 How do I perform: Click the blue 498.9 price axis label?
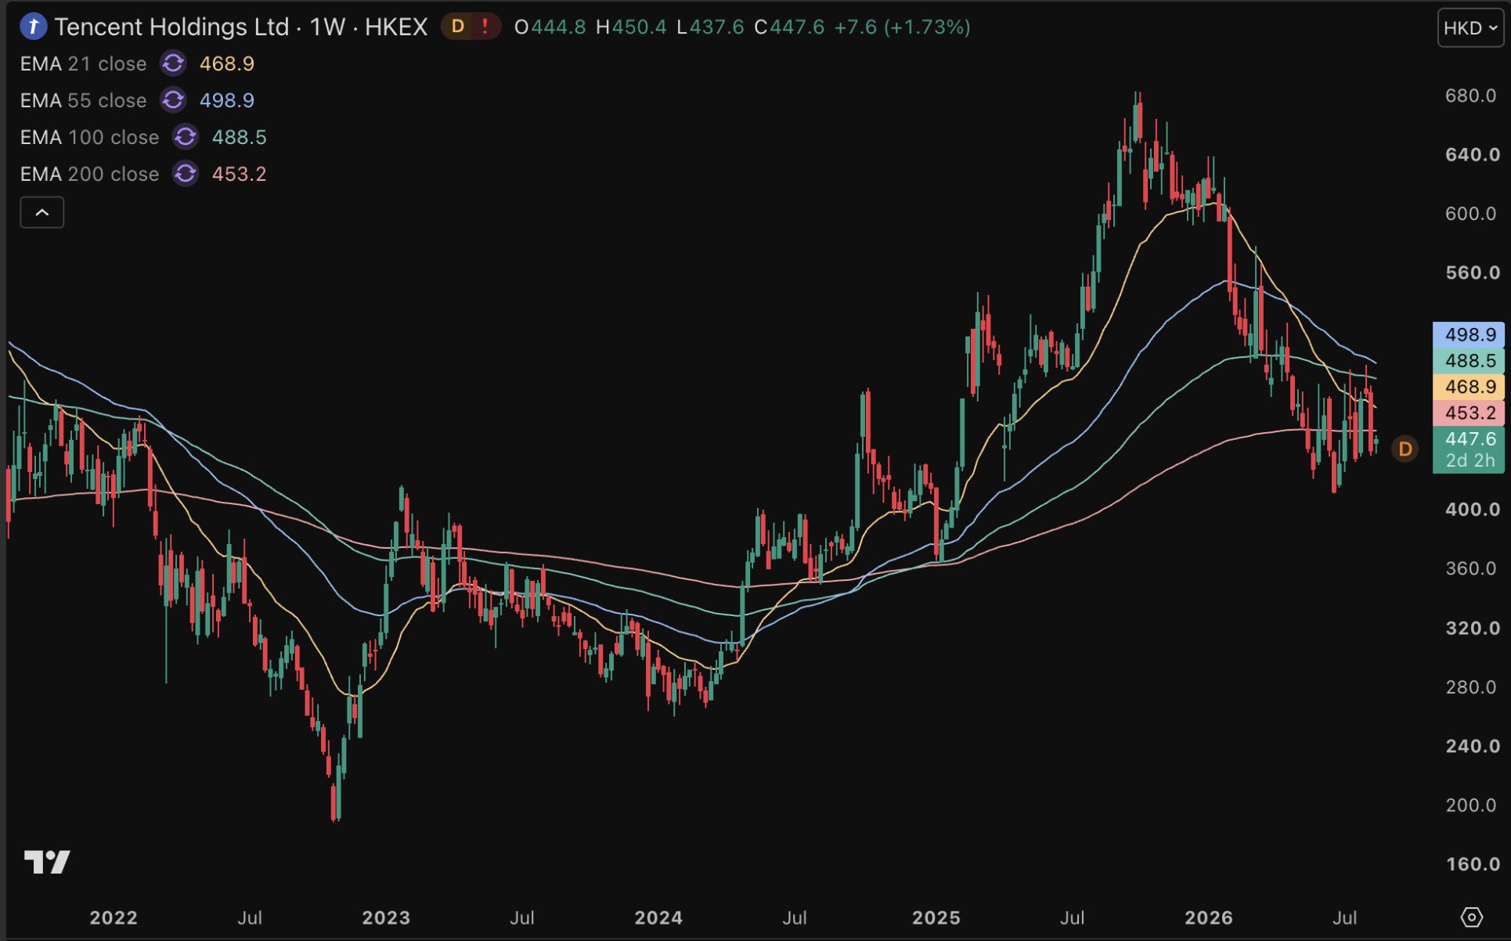1469,334
